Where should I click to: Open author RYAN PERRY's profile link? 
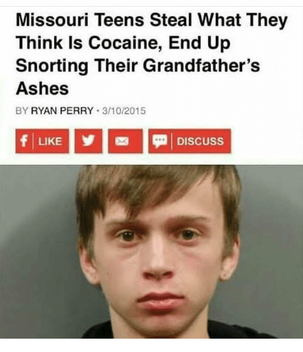tap(62, 111)
